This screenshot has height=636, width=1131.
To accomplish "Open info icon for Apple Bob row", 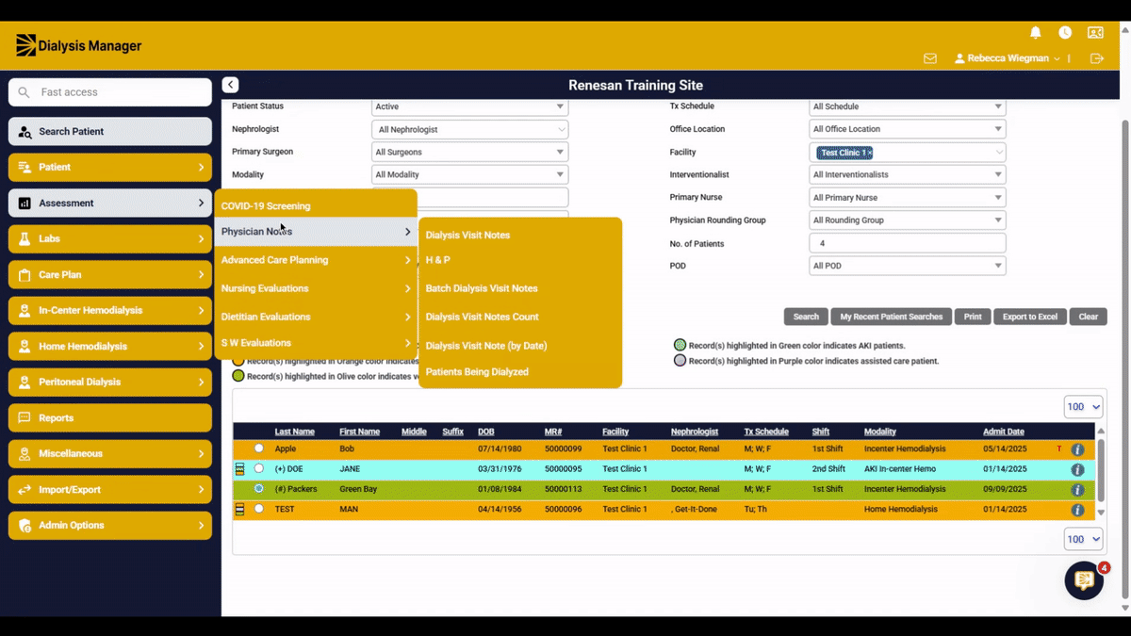I will point(1077,449).
